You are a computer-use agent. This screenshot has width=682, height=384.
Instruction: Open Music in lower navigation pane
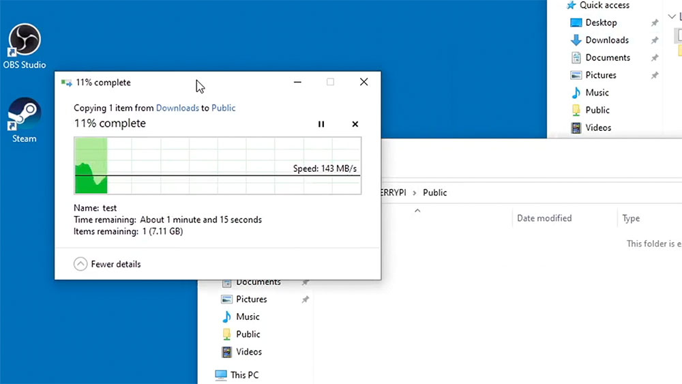point(247,316)
